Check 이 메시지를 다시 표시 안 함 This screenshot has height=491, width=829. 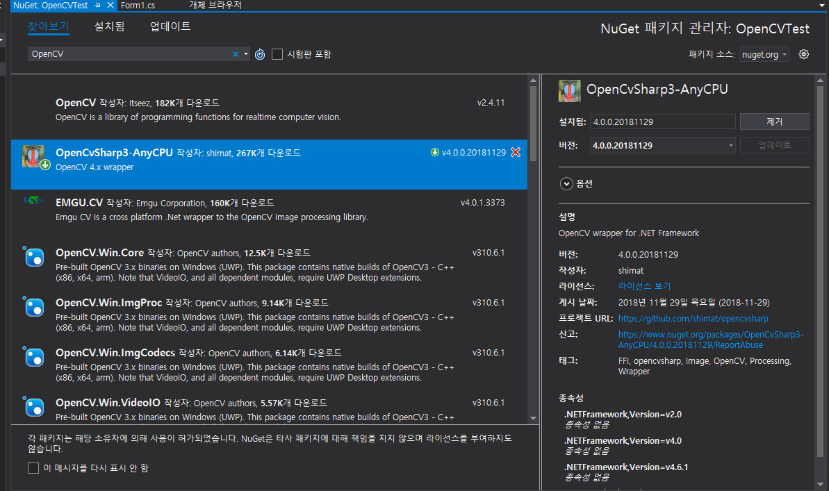click(x=33, y=468)
